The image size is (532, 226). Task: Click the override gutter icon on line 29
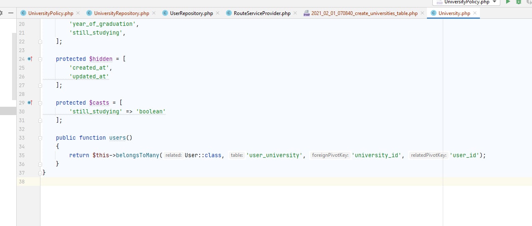click(x=30, y=103)
